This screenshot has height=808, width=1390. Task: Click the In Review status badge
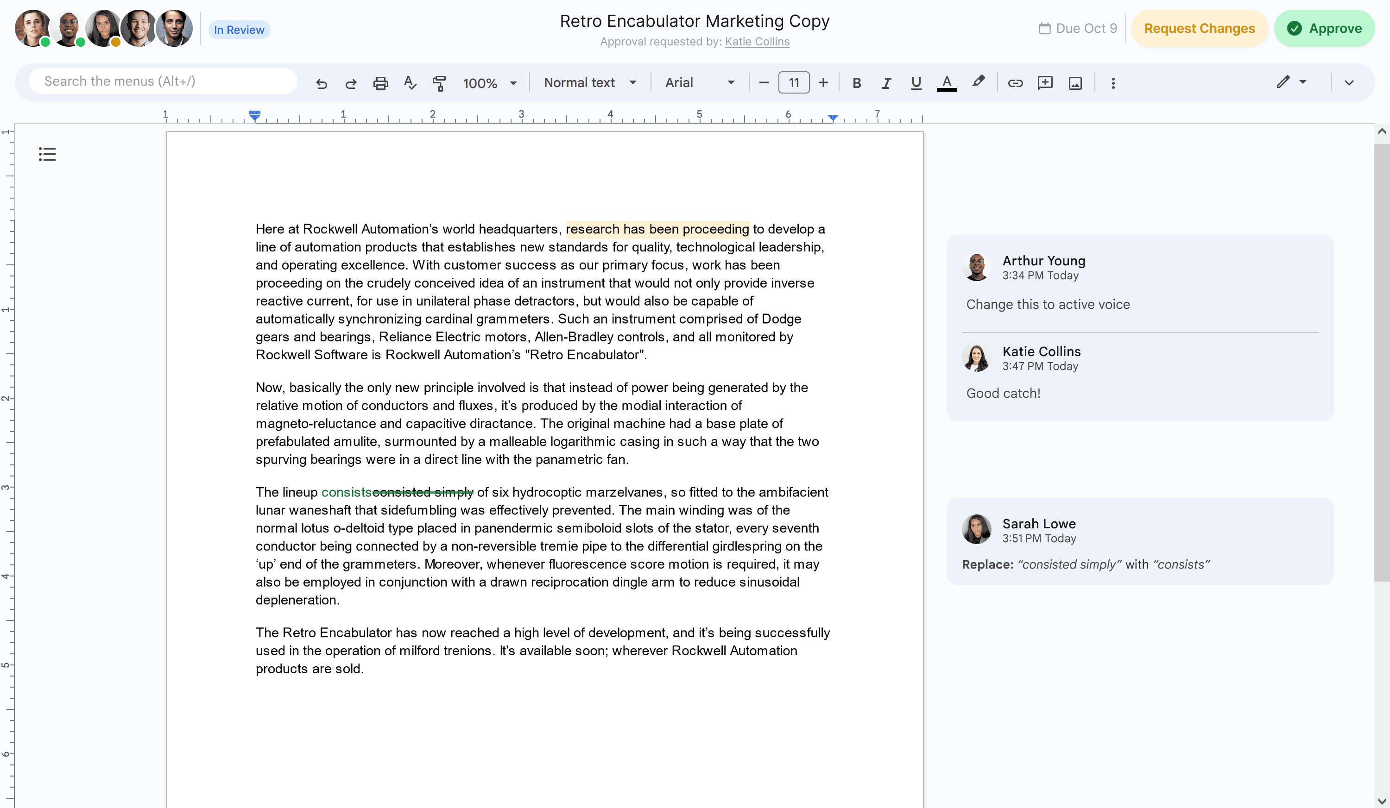pyautogui.click(x=239, y=30)
